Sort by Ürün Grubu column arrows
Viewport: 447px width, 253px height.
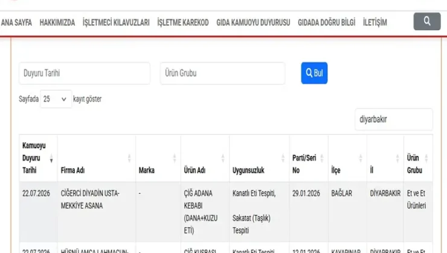(x=426, y=158)
